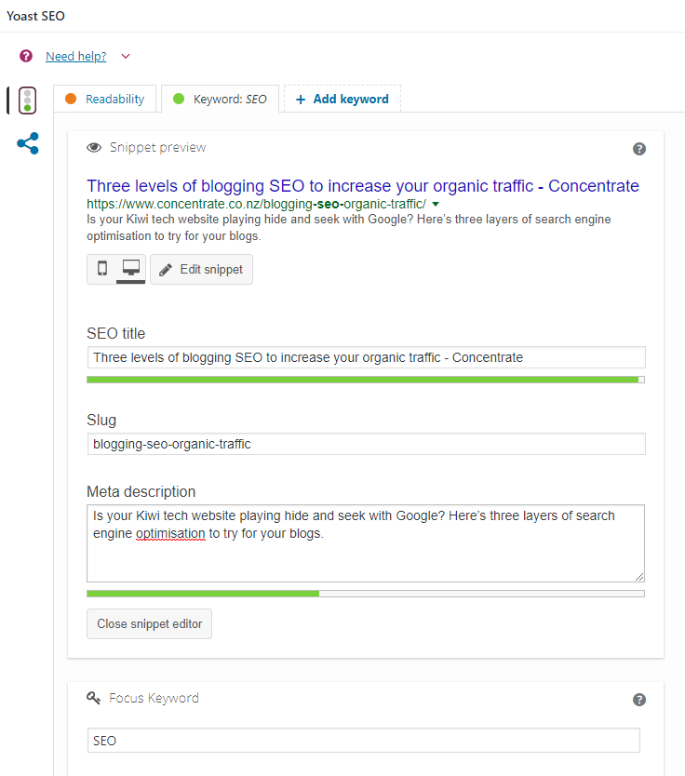Click the Add keyword tab
Viewport: 685px width, 776px height.
[342, 99]
